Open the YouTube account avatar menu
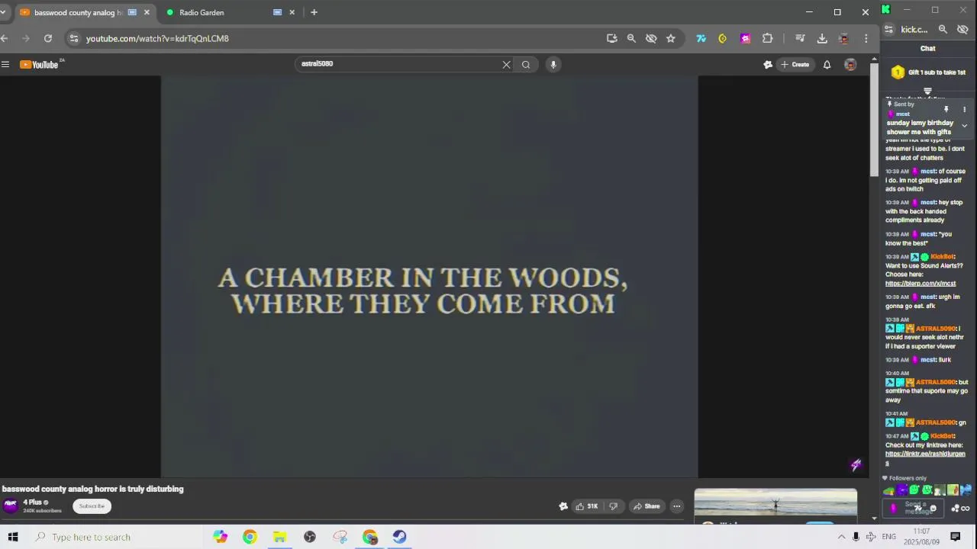 [x=850, y=65]
